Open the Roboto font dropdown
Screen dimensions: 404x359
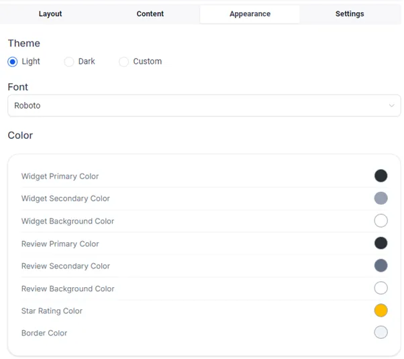204,105
